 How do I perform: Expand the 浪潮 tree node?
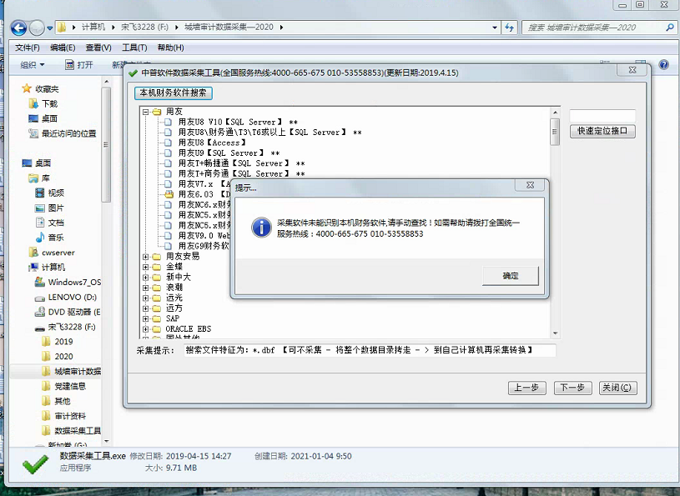click(146, 288)
